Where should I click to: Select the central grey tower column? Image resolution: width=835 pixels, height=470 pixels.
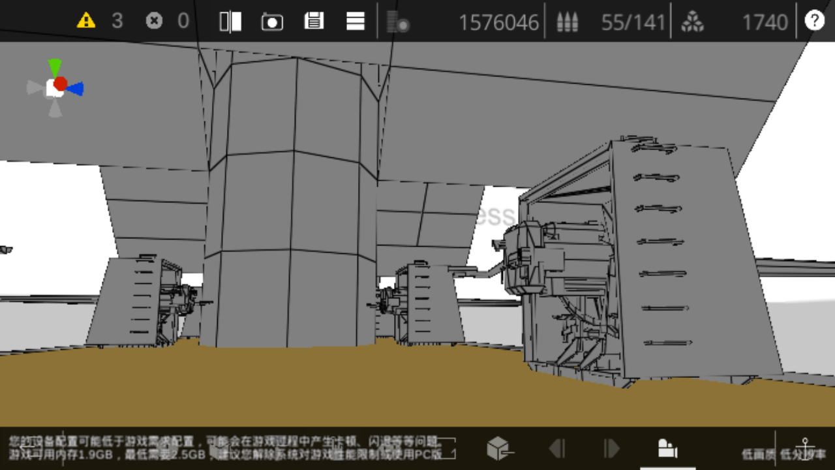click(291, 202)
